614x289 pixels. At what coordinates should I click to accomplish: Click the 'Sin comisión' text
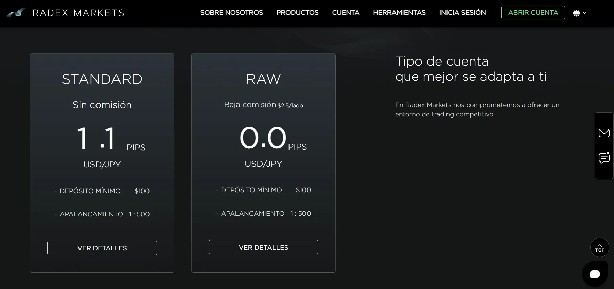[x=102, y=105]
